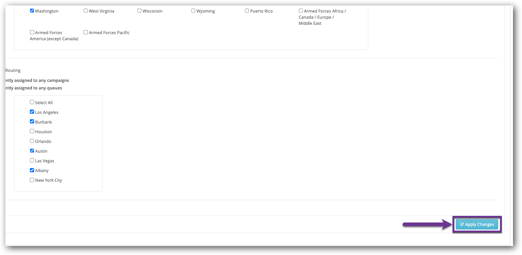522x255 pixels.
Task: Enable Armed Forces America (except Canada)
Action: point(32,32)
